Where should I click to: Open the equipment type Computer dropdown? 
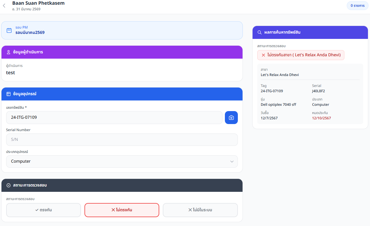(x=122, y=161)
